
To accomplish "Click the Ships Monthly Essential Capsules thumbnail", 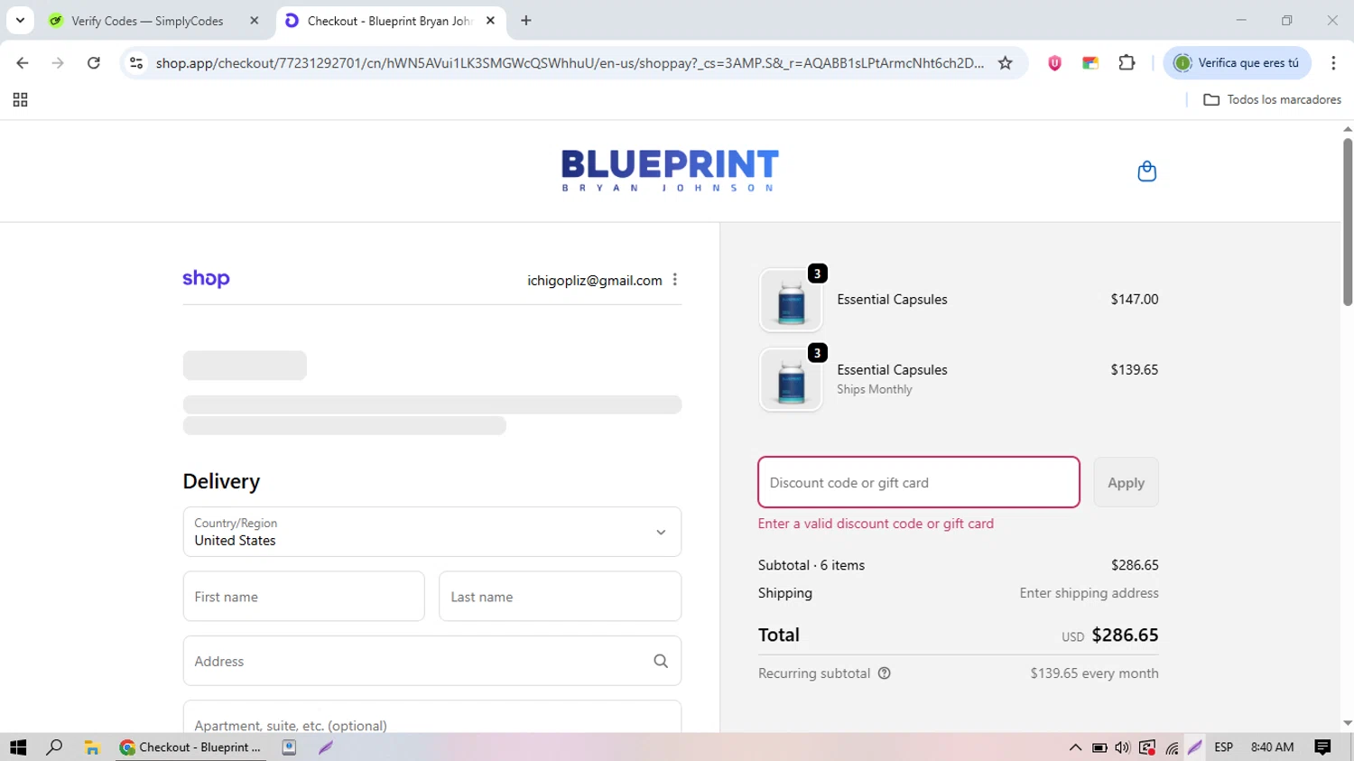I will point(791,380).
